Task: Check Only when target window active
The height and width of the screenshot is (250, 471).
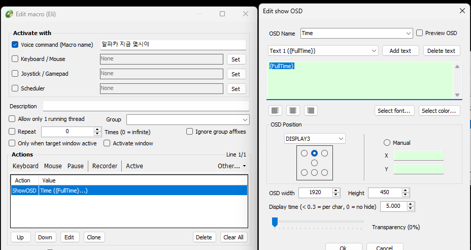Action: click(x=12, y=143)
